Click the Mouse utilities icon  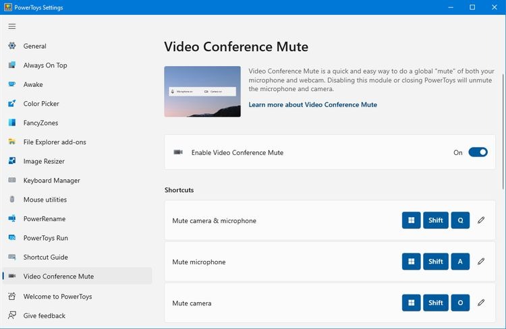tap(12, 200)
